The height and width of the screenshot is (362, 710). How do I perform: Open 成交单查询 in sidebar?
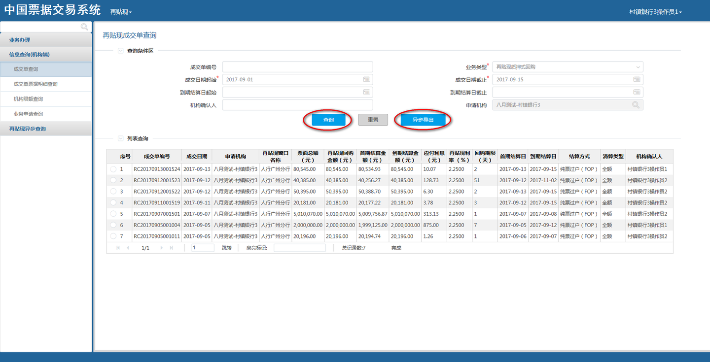point(46,69)
